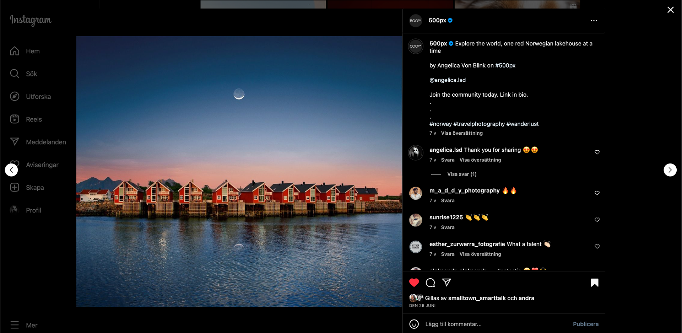Select Aviseringar in the sidebar
This screenshot has height=333, width=682.
point(42,165)
